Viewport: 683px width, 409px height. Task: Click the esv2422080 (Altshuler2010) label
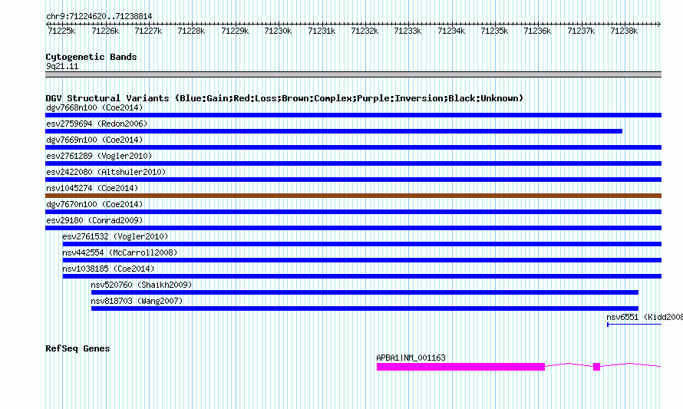pyautogui.click(x=106, y=172)
